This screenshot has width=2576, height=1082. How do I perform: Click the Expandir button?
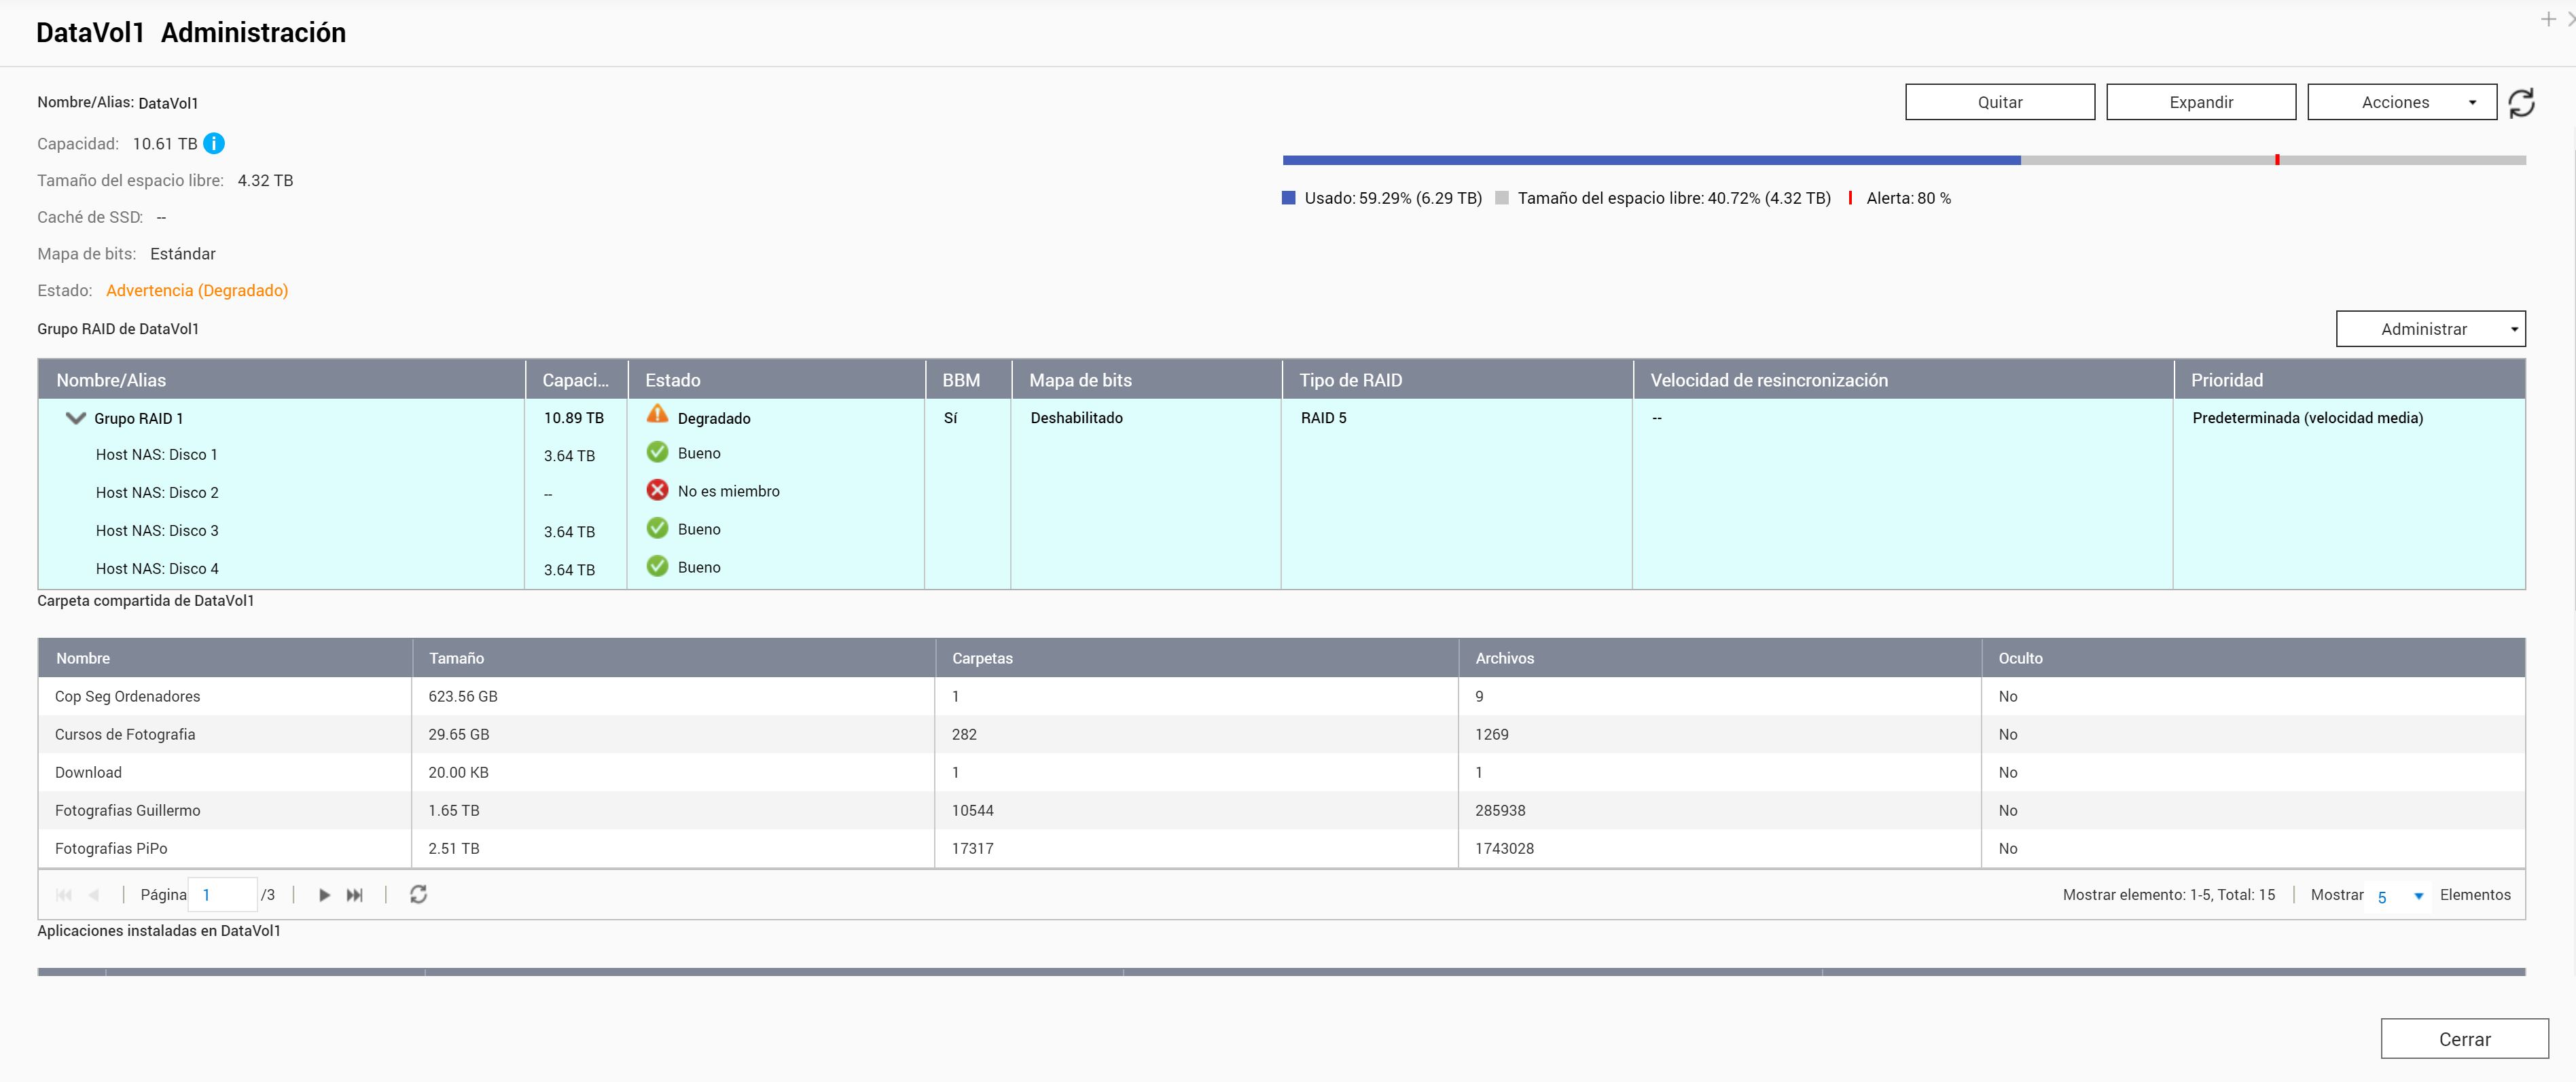pyautogui.click(x=2200, y=102)
